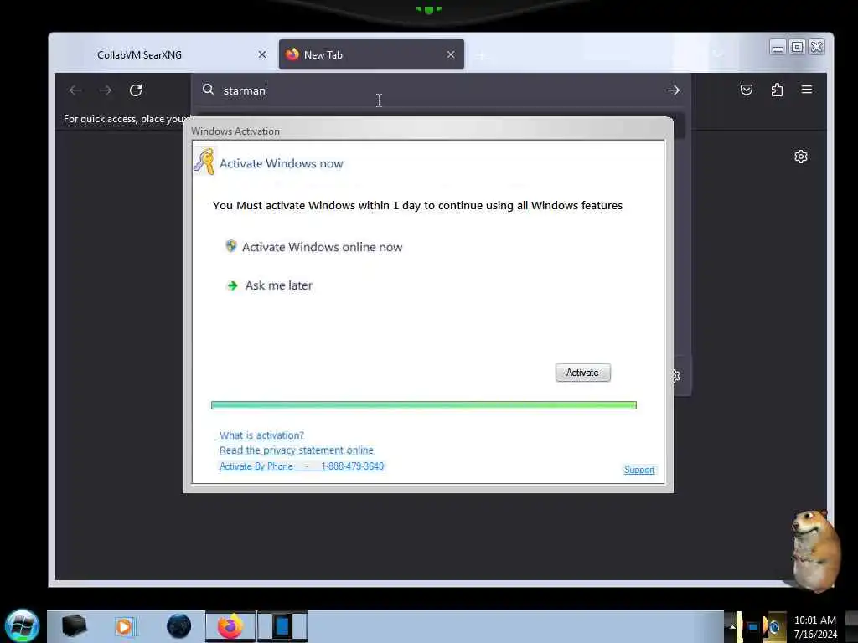Open the black box taskbar icon
This screenshot has width=858, height=643.
click(74, 626)
